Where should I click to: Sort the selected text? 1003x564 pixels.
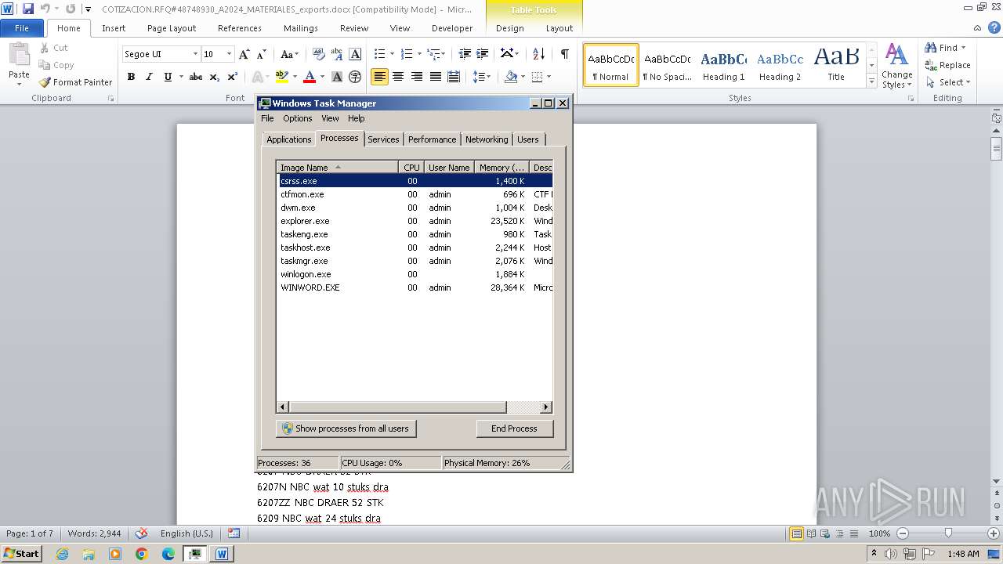tap(538, 54)
